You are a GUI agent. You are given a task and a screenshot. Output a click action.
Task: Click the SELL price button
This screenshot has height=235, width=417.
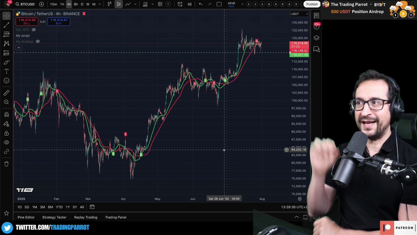[27, 22]
